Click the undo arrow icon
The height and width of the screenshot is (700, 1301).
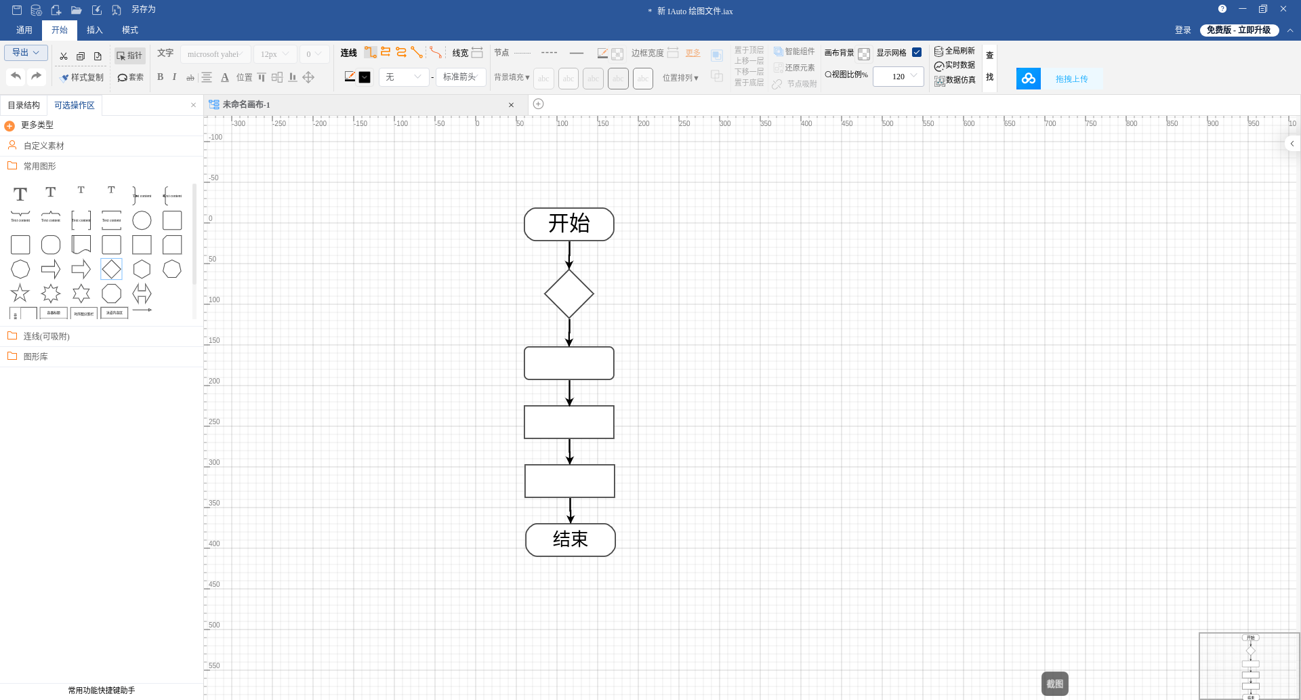pyautogui.click(x=16, y=76)
